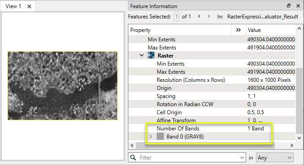Collapse the Raster tree node

pyautogui.click(x=142, y=55)
